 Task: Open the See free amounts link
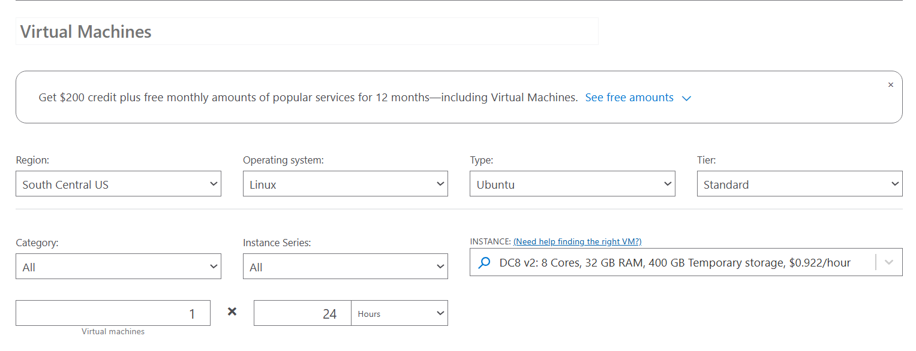coord(629,98)
